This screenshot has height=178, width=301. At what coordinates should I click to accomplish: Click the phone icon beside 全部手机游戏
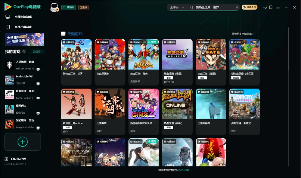(x=8, y=27)
